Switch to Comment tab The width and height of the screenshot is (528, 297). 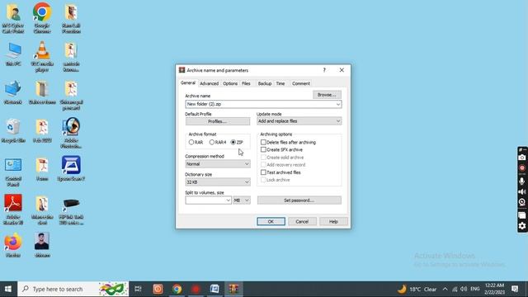(301, 83)
